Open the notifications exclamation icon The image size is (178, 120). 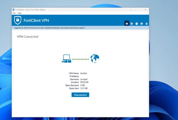[x=136, y=24]
